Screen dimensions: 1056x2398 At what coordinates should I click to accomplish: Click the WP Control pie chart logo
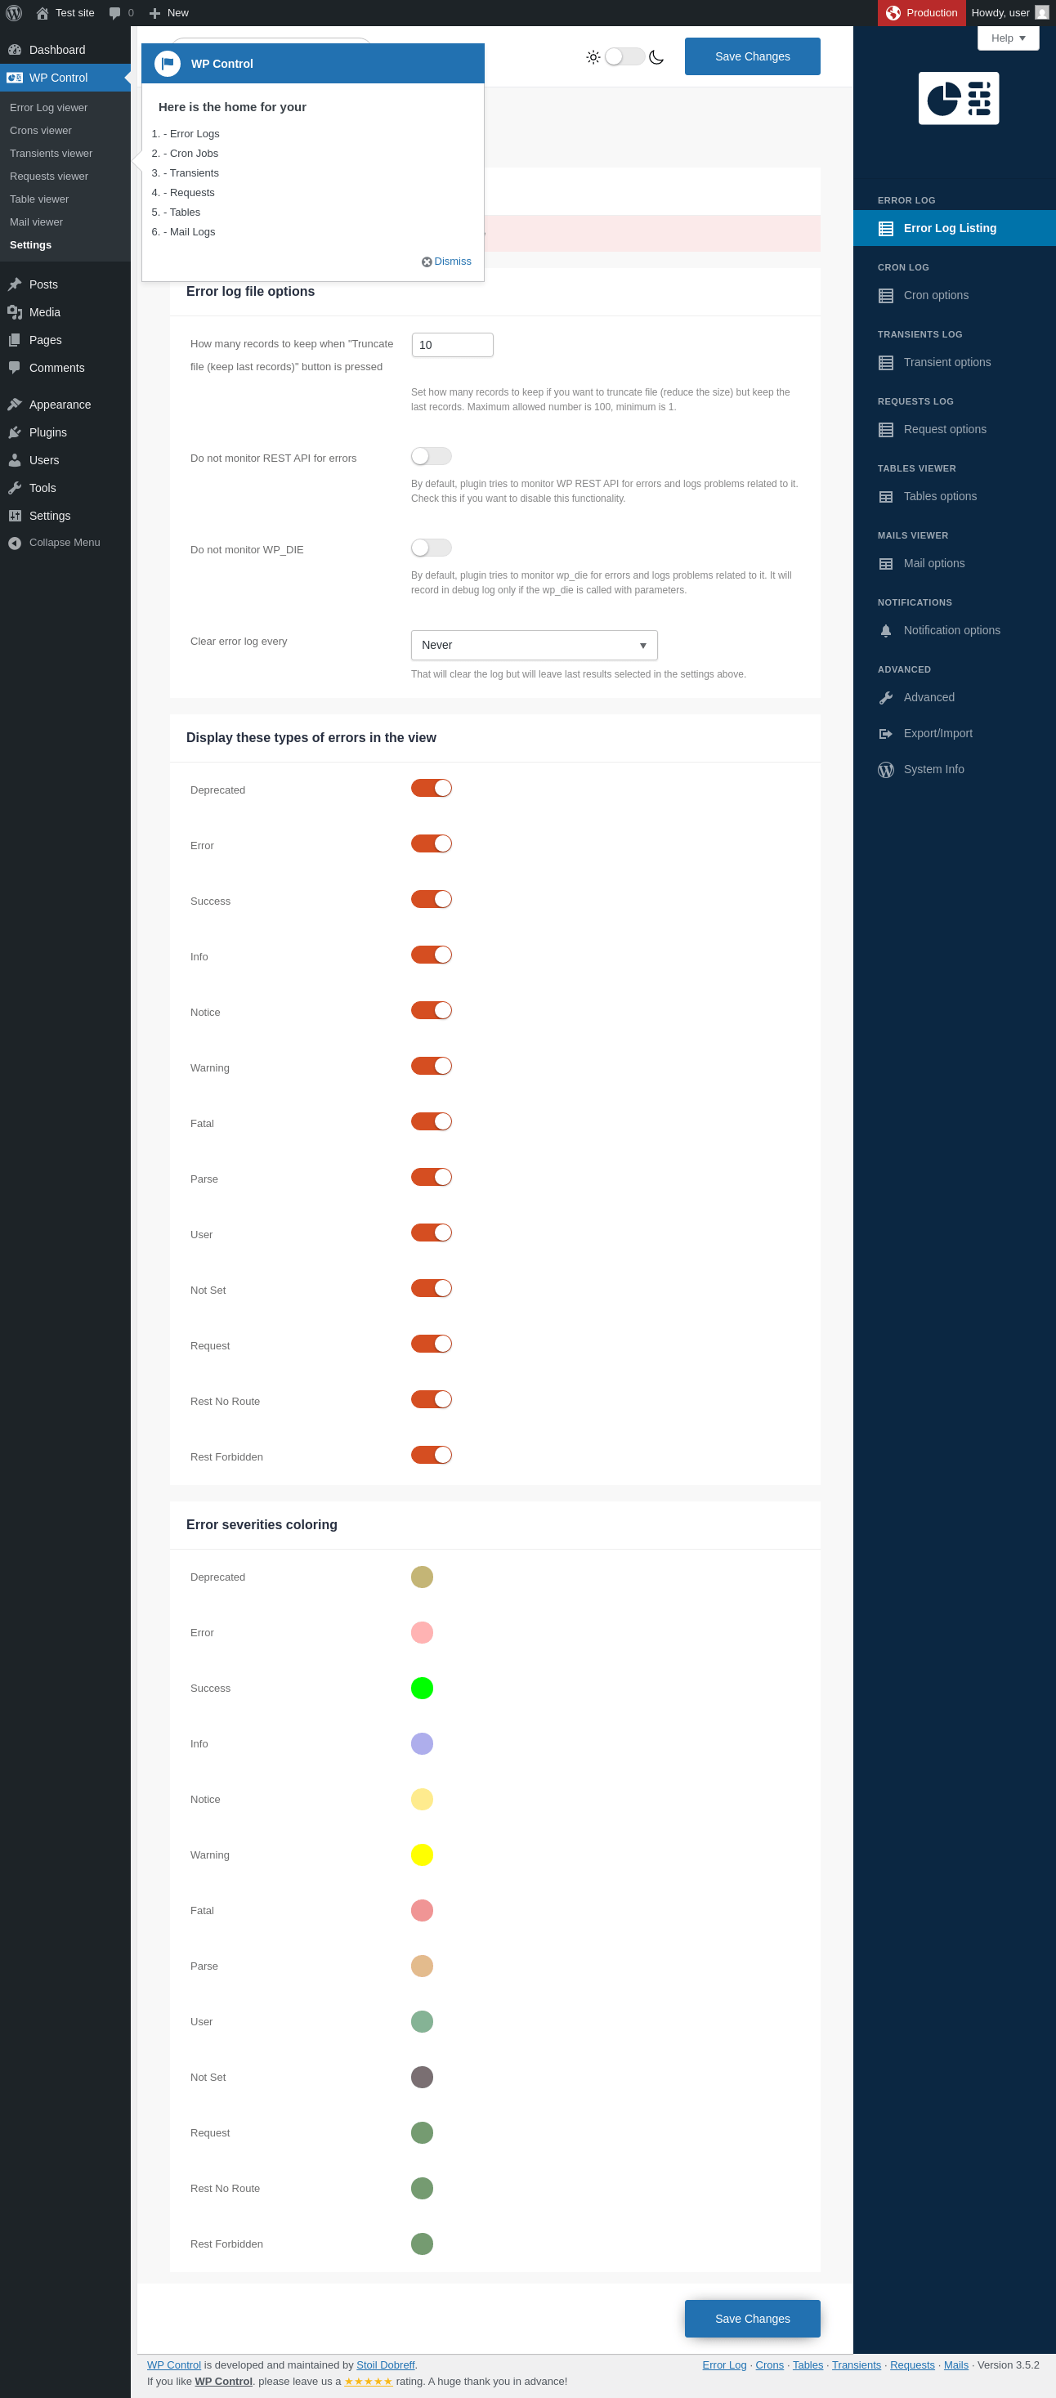[x=958, y=98]
